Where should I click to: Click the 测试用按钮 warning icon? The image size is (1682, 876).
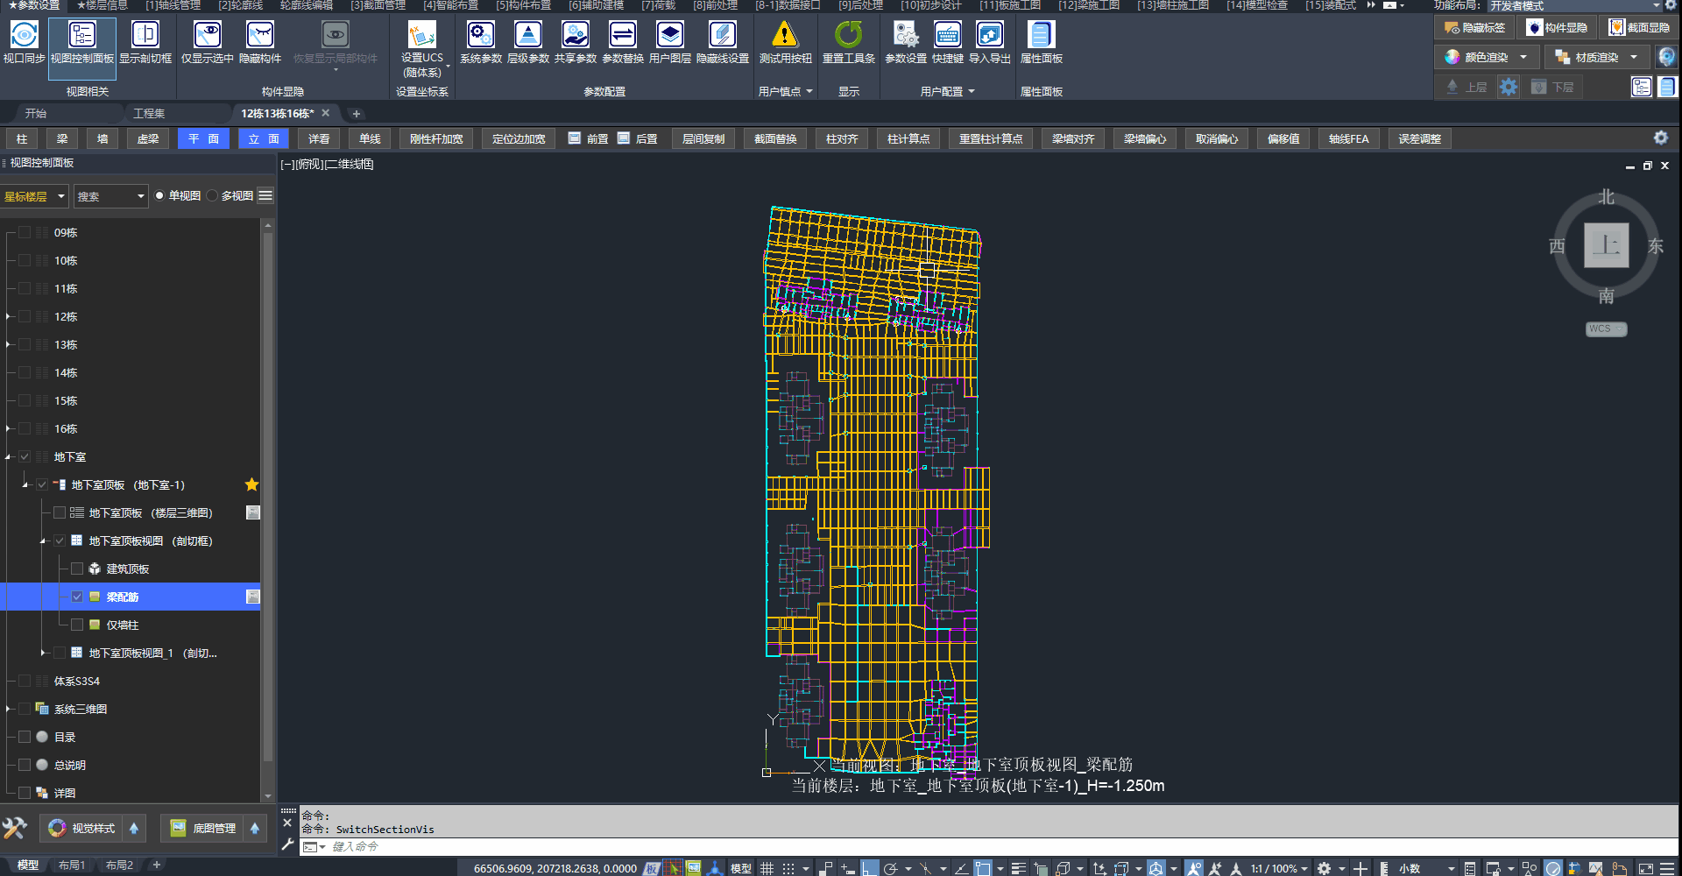pyautogui.click(x=785, y=35)
